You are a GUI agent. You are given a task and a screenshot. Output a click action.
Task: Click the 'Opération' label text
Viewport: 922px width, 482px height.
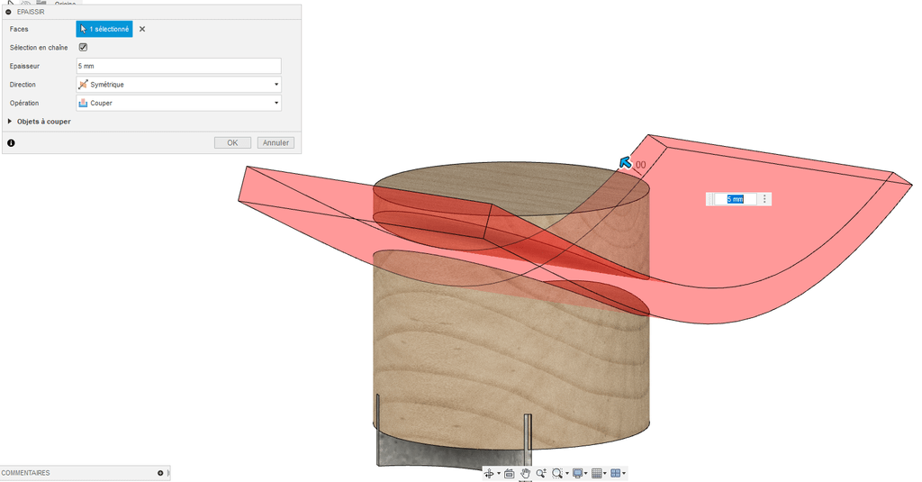(x=24, y=103)
